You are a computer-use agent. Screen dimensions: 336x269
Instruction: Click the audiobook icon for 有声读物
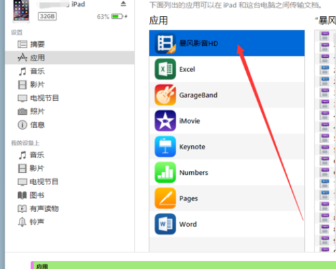tap(22, 208)
